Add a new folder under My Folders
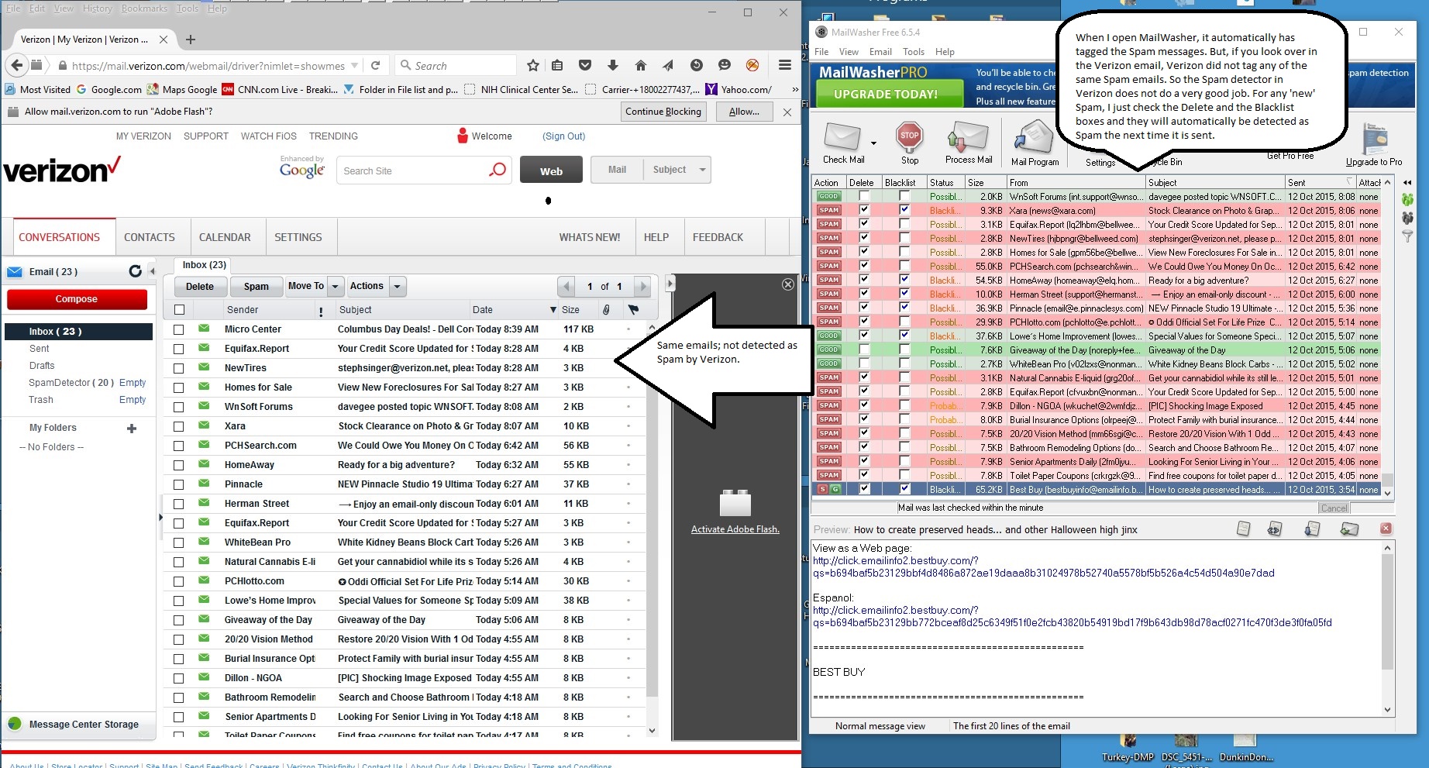 click(132, 428)
